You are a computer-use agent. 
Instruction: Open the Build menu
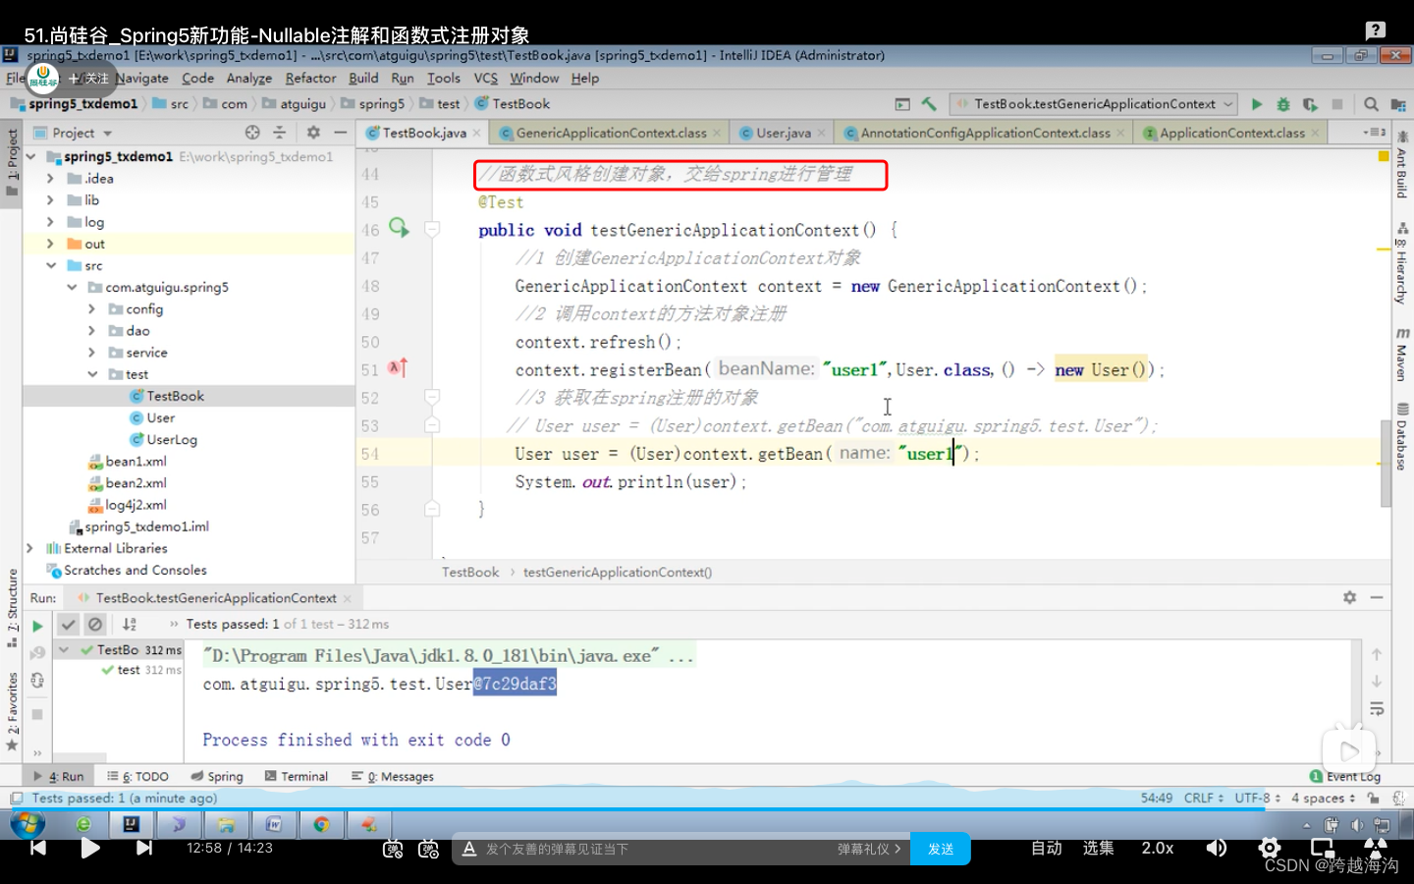click(363, 79)
